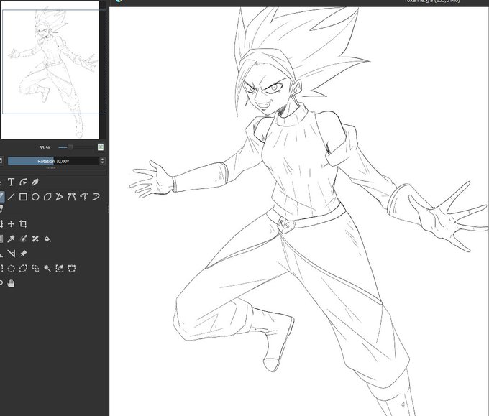Select the Colorize Mask tool
Image resolution: width=489 pixels, height=416 pixels.
(23, 239)
